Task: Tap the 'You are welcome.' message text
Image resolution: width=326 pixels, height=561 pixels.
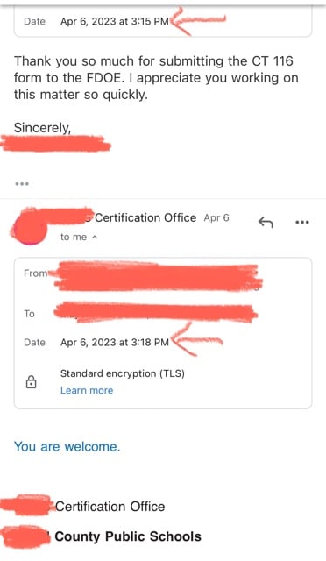Action: pyautogui.click(x=67, y=446)
